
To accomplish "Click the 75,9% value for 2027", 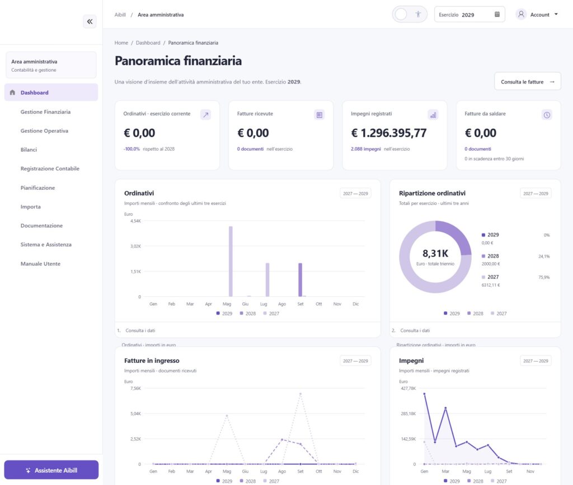I will (x=544, y=277).
